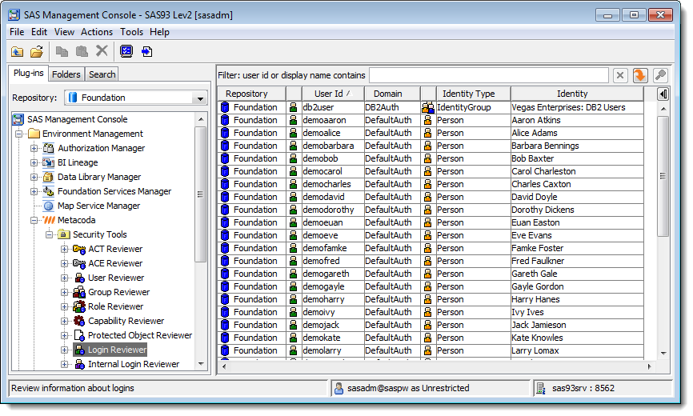Click the Capability Reviewer gear icon
This screenshot has width=693, height=416.
pos(79,321)
